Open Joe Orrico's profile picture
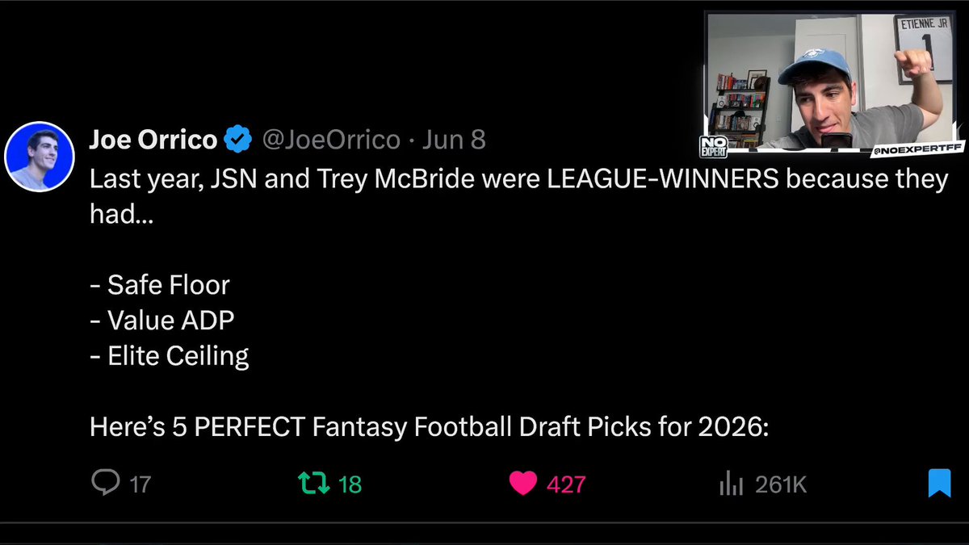Viewport: 969px width, 545px height. [x=40, y=156]
